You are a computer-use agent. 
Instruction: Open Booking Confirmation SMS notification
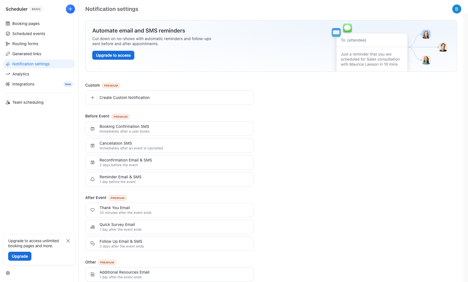(169, 129)
